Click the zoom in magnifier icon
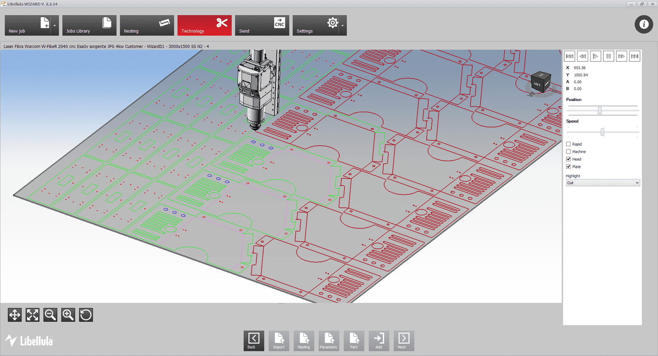This screenshot has width=658, height=356. click(68, 315)
